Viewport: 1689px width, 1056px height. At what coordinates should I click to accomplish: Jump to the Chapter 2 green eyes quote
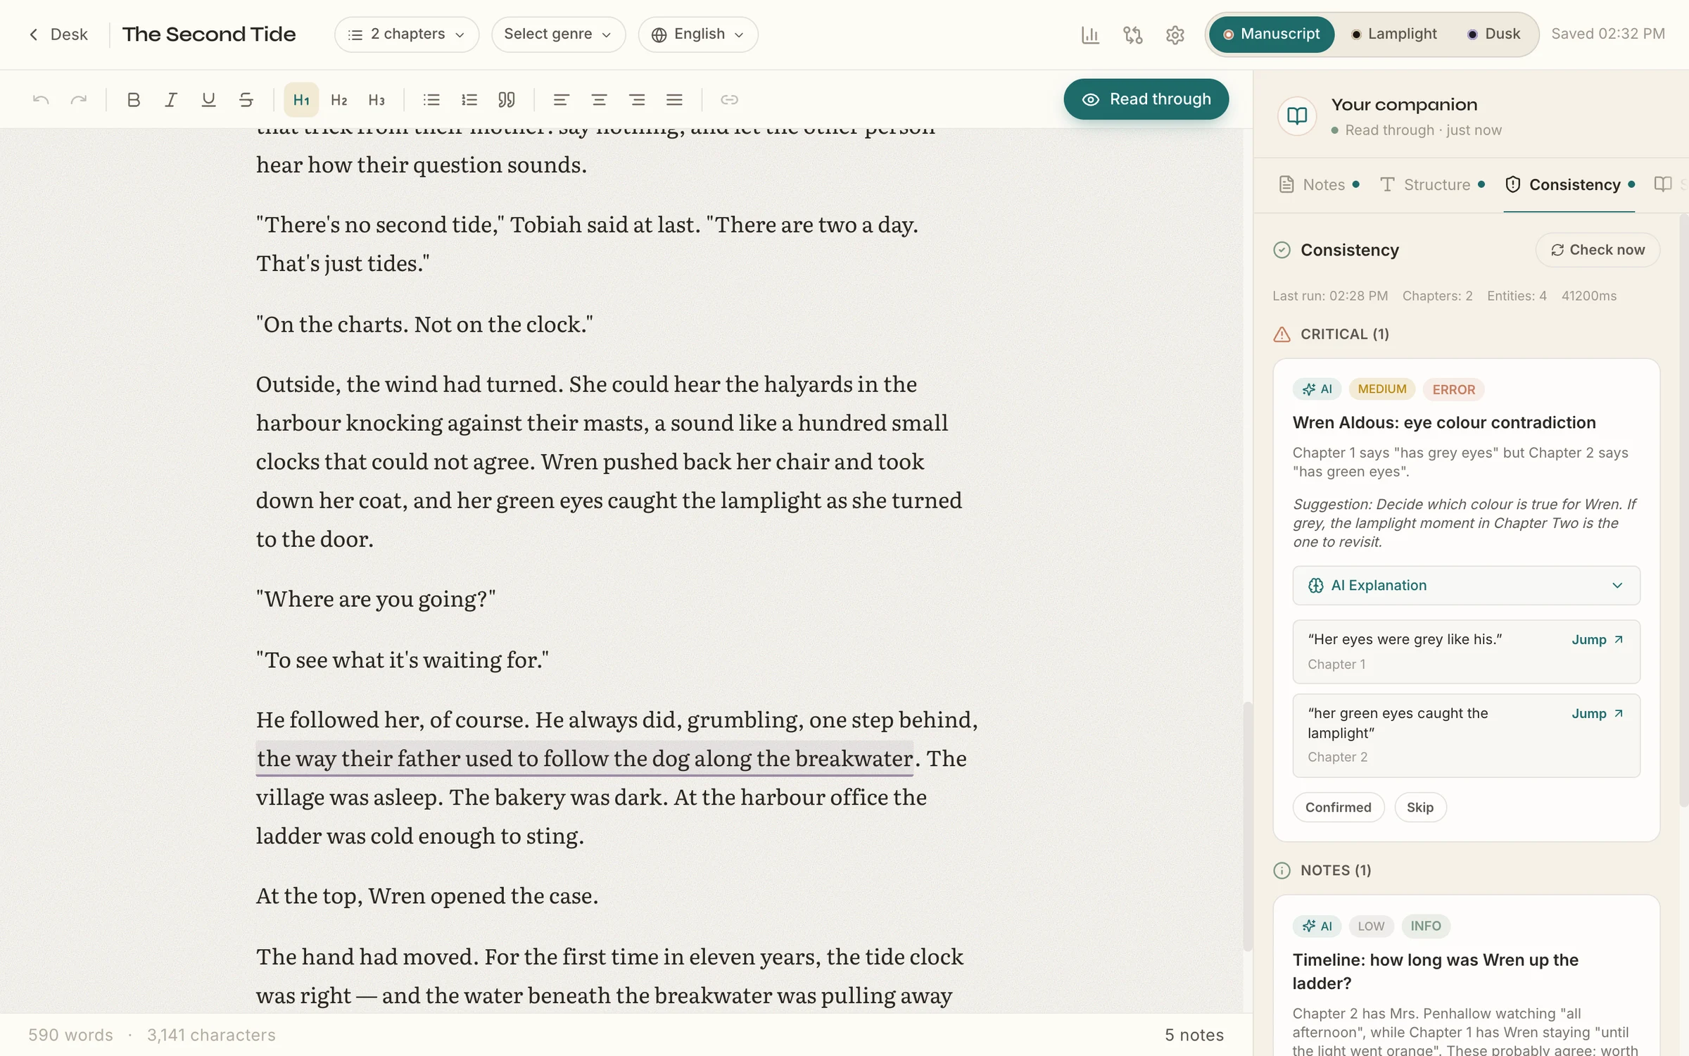click(x=1598, y=714)
